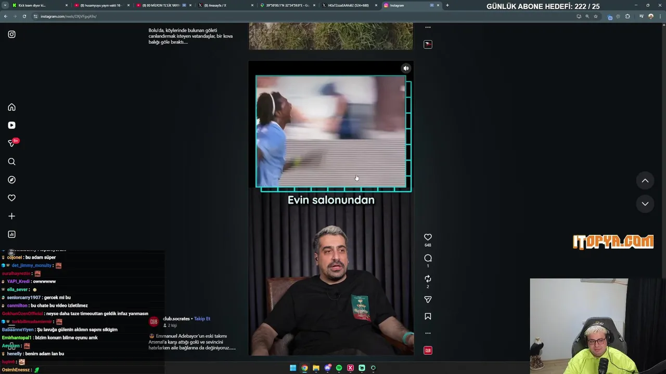Open Notifications heart icon in sidebar
The width and height of the screenshot is (666, 374).
click(x=11, y=198)
